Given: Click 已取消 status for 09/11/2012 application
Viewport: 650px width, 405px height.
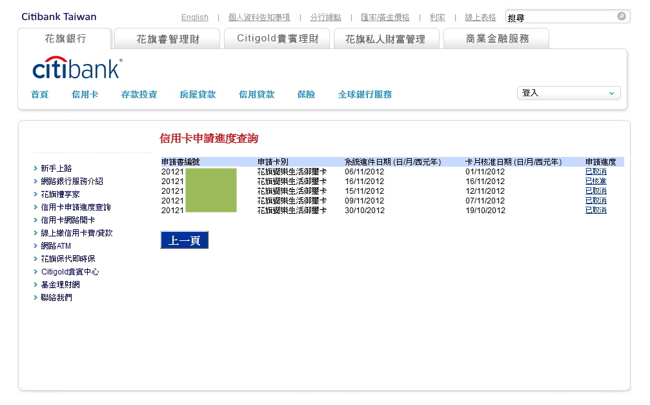Looking at the screenshot, I should (x=596, y=200).
